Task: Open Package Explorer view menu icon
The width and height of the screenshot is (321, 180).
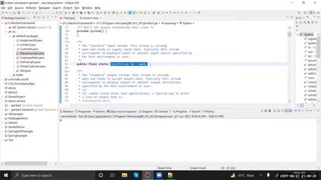Action: point(48,17)
